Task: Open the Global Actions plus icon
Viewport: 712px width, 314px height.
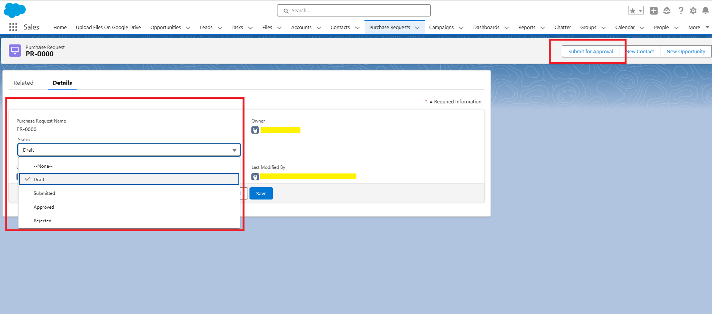Action: 654,11
